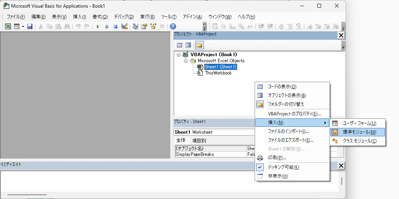The image size is (399, 199).
Task: Collapse the Microsoft Excel Objects folder
Action: pos(186,61)
